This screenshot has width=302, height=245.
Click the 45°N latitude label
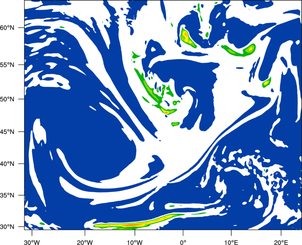7,132
